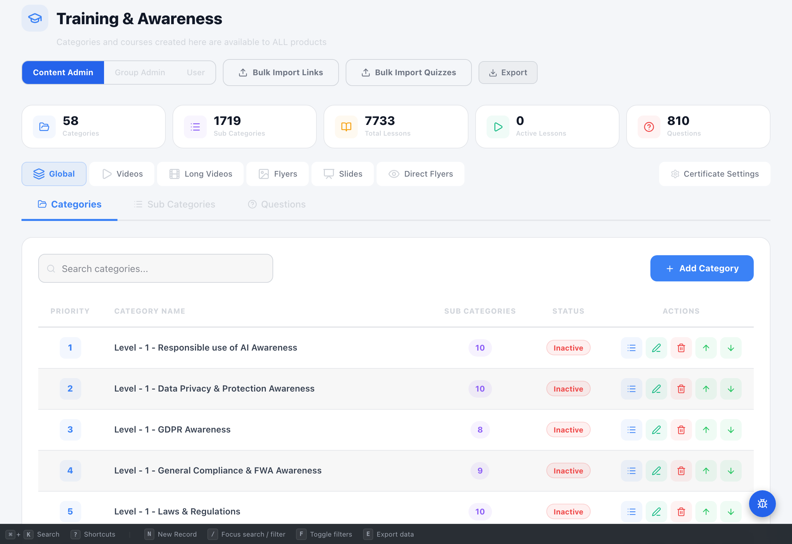Screen dimensions: 792x544
Task: Move General Compliance & FWA Awareness down with arrow icon
Action: tap(731, 471)
